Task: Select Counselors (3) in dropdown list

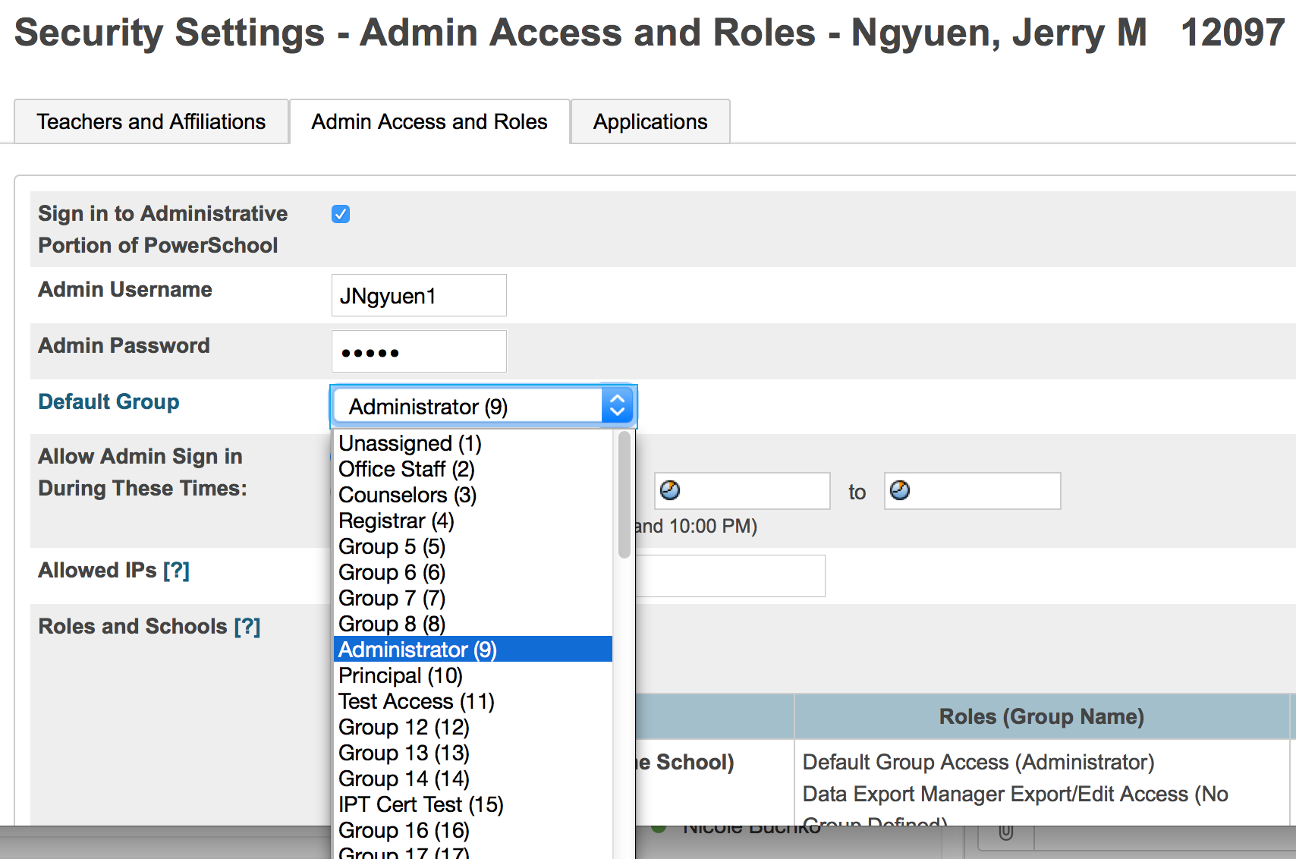Action: pyautogui.click(x=407, y=495)
